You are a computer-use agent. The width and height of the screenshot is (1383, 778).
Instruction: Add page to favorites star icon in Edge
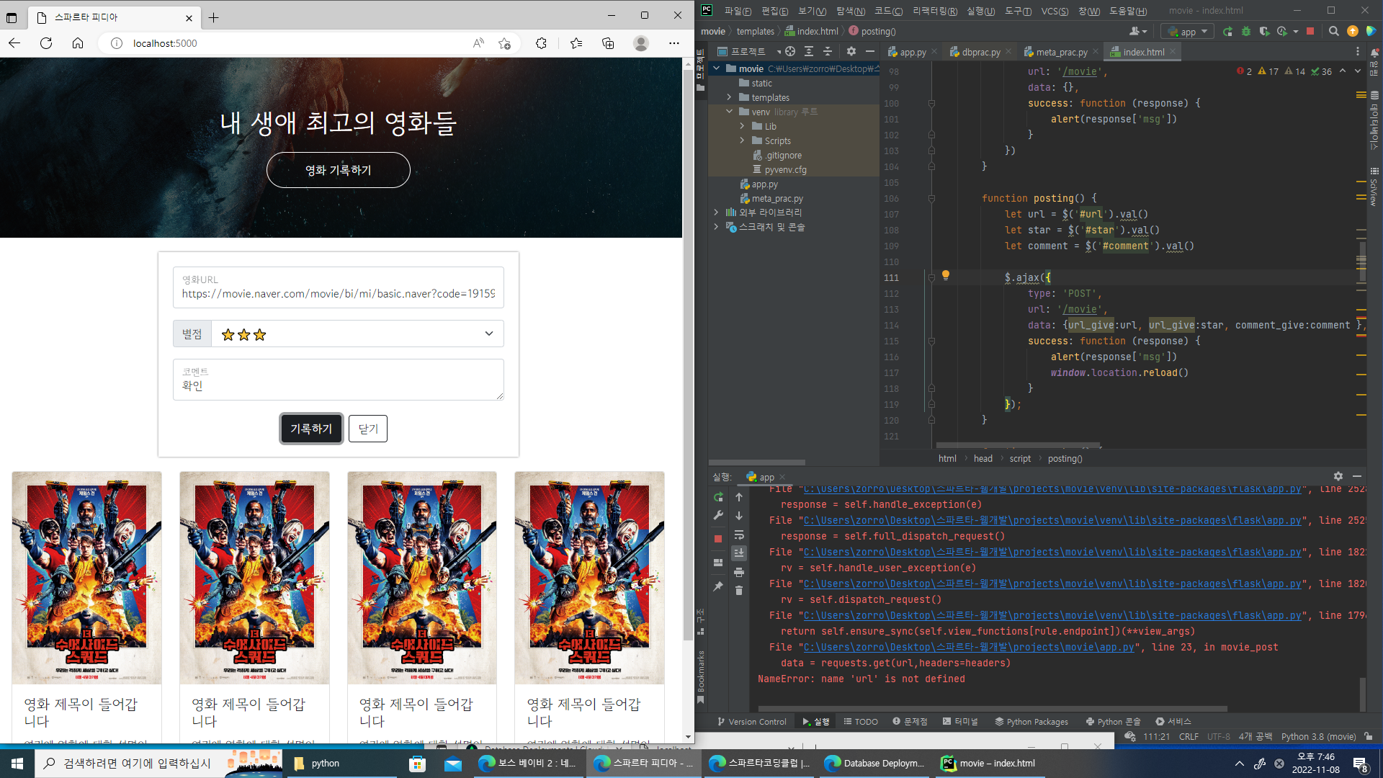[505, 43]
